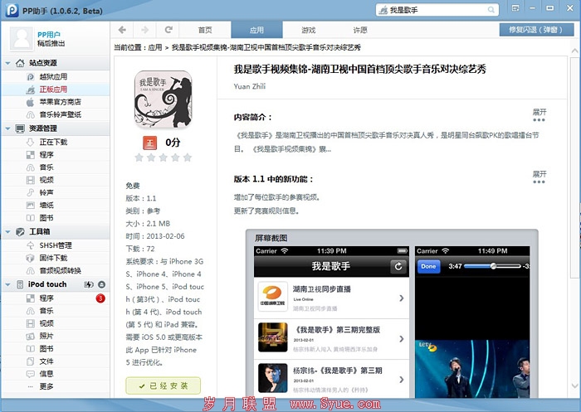The height and width of the screenshot is (412, 581).
Task: Open 墙纸 under 资源管理
Action: (56, 205)
